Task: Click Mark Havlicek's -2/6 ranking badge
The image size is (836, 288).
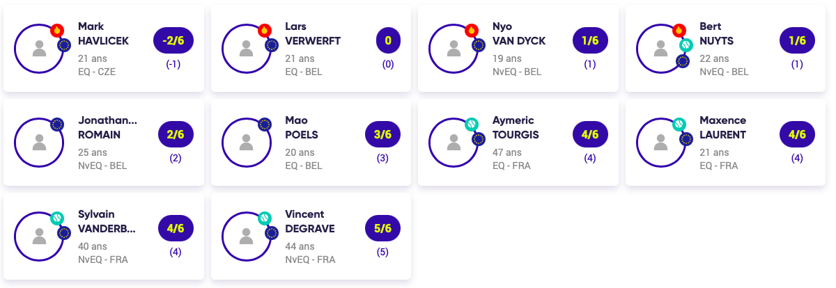Action: pyautogui.click(x=173, y=41)
